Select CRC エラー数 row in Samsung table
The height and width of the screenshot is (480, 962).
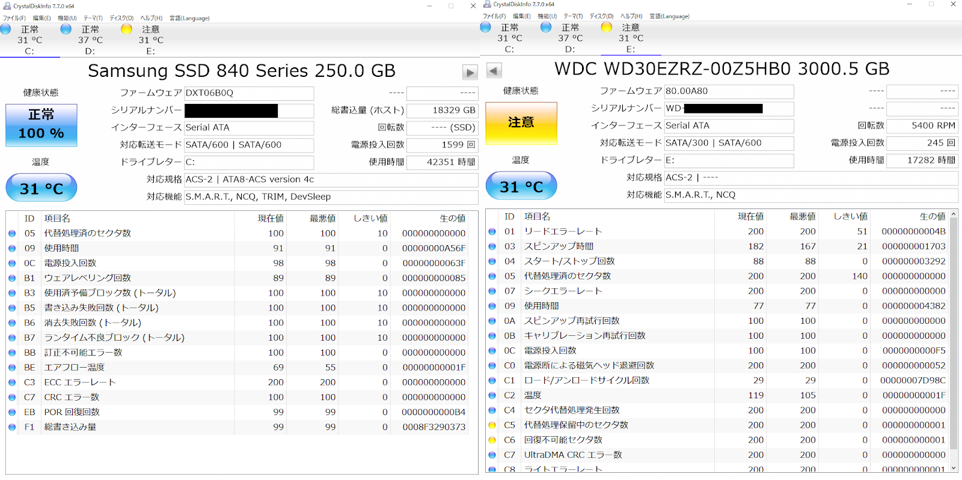coord(242,397)
